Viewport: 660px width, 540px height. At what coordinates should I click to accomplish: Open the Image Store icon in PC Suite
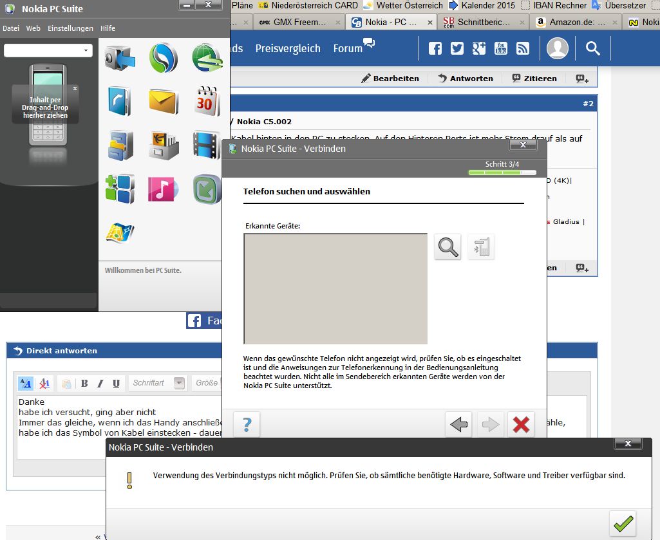pyautogui.click(x=164, y=145)
